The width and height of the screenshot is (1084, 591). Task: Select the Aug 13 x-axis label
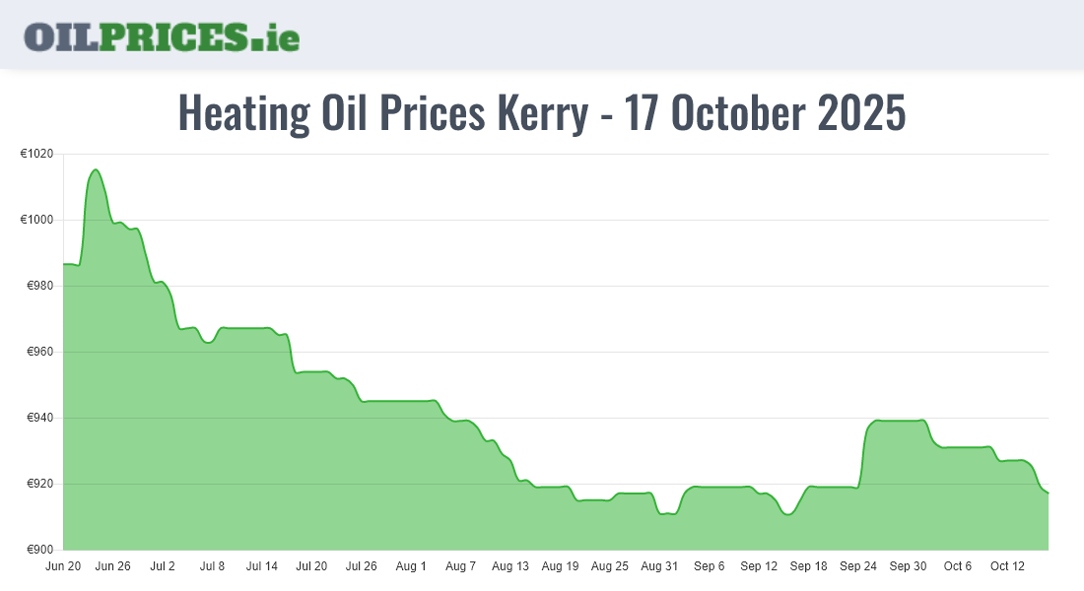510,566
